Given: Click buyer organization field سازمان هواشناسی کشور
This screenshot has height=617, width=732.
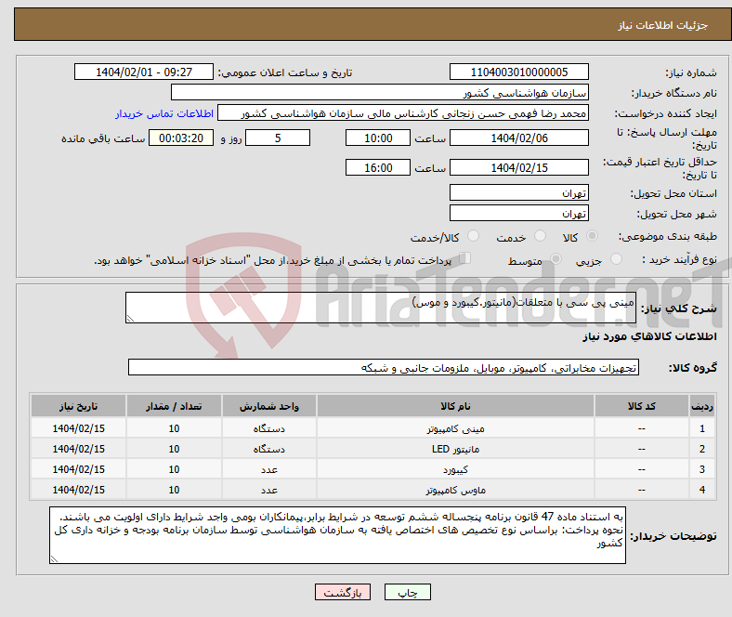Looking at the screenshot, I should [x=380, y=93].
